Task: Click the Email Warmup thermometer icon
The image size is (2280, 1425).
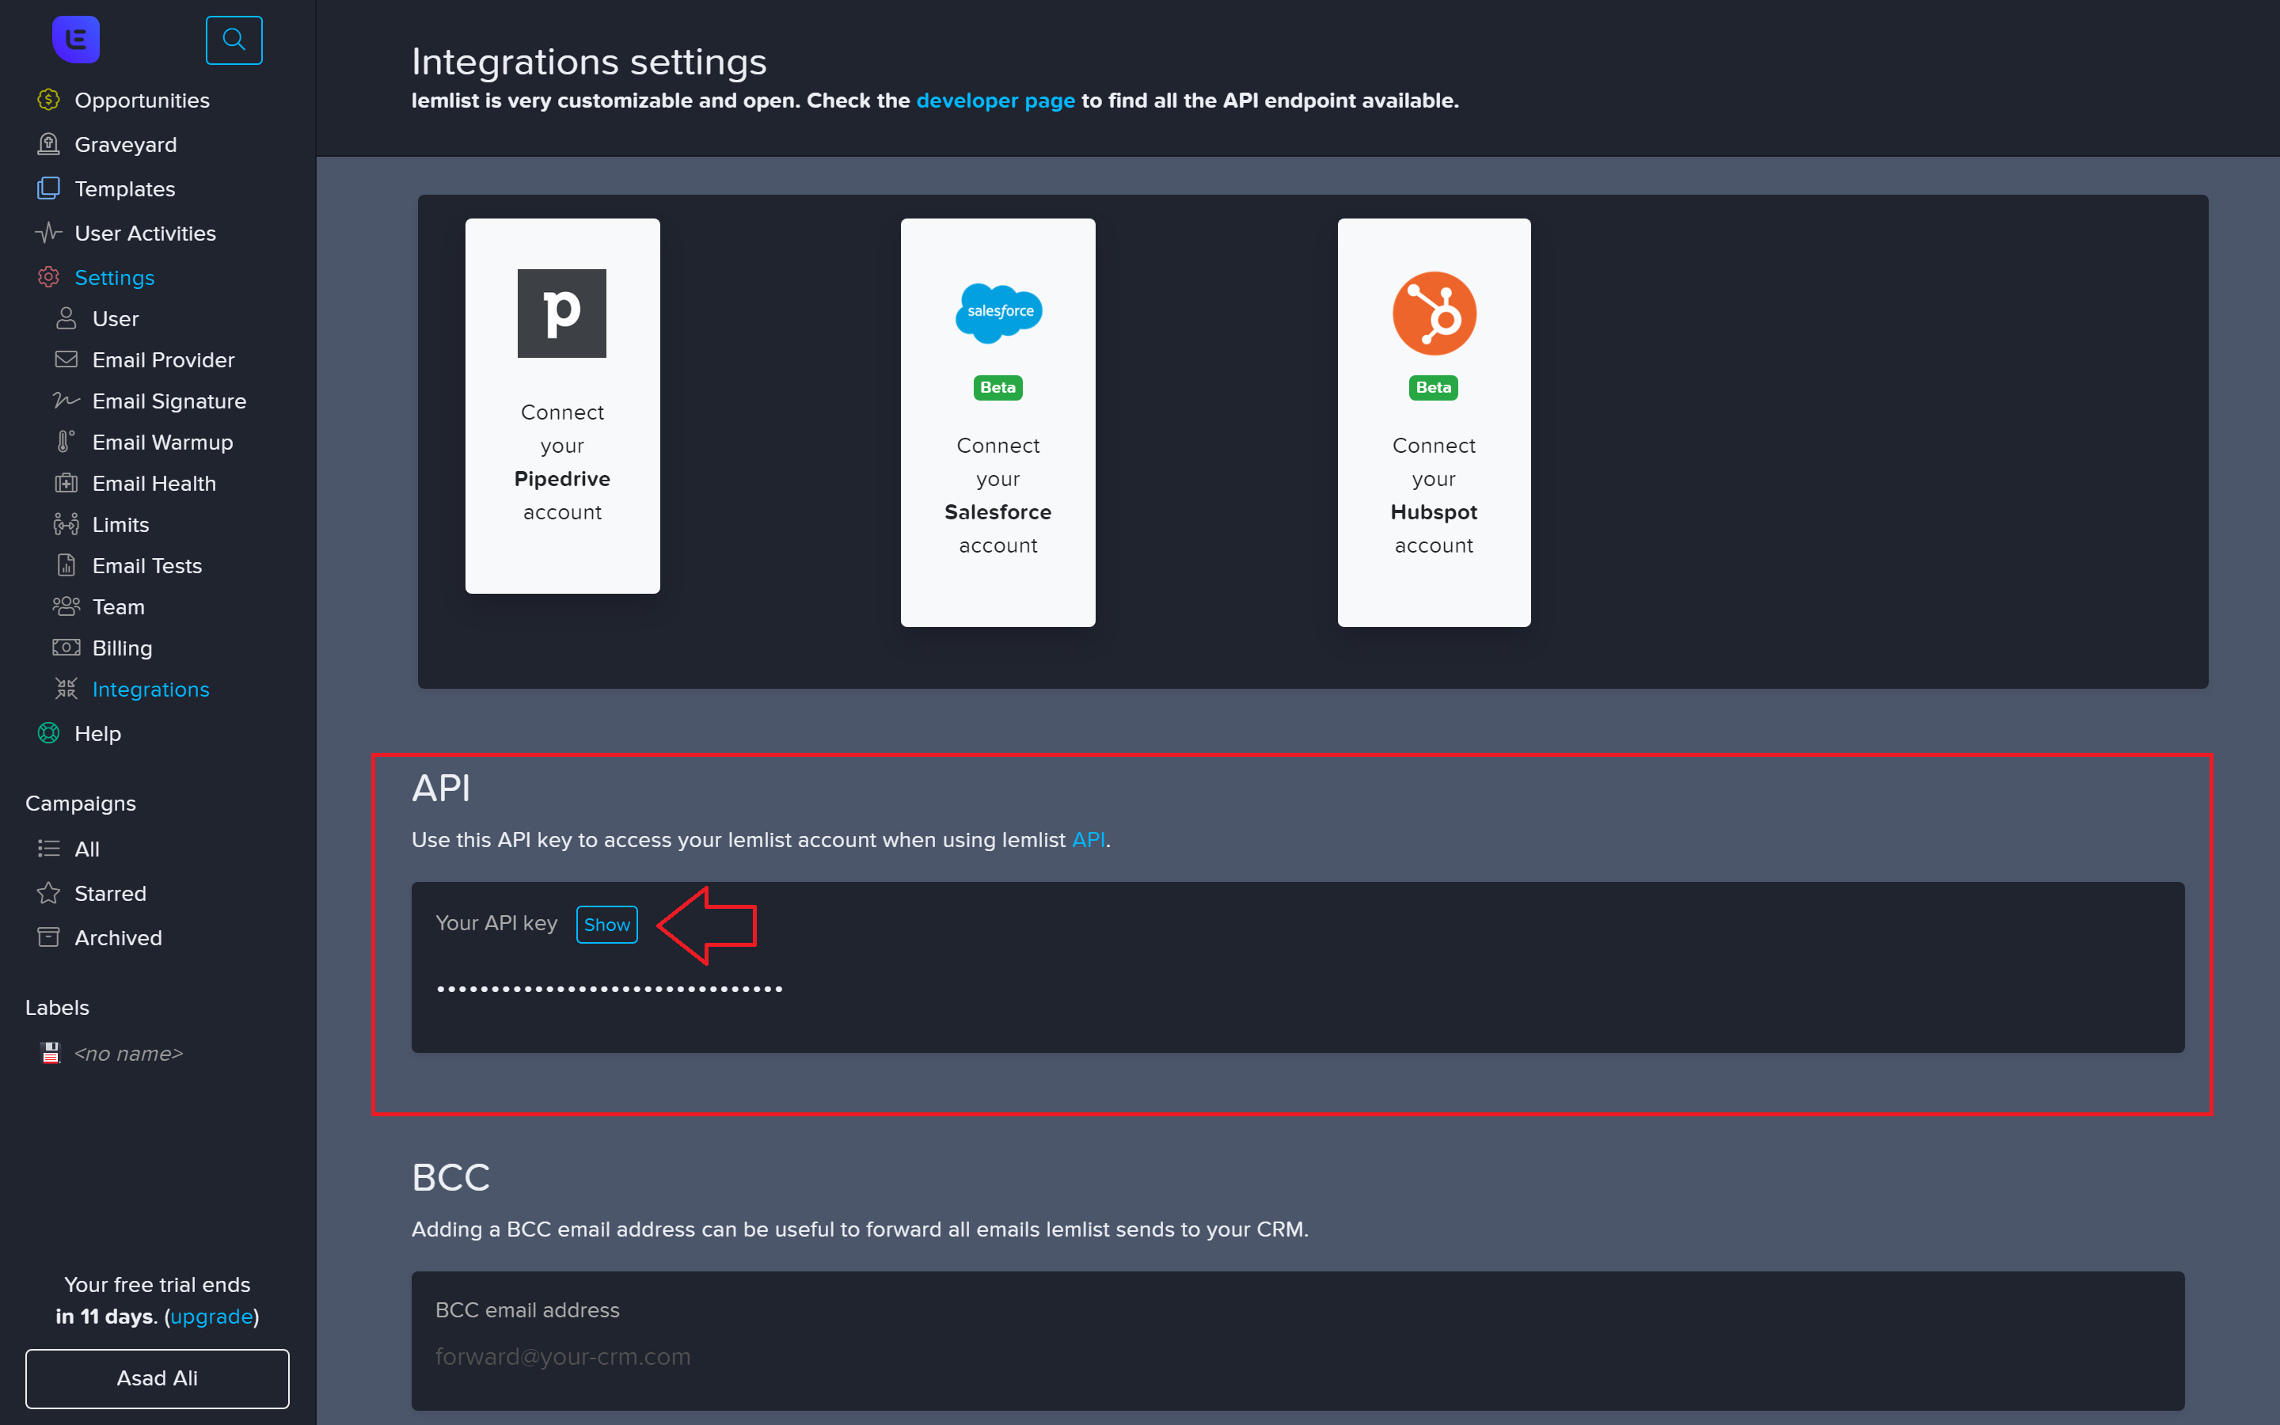Action: coord(65,442)
